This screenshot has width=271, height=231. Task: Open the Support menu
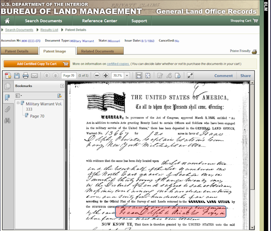(x=139, y=21)
